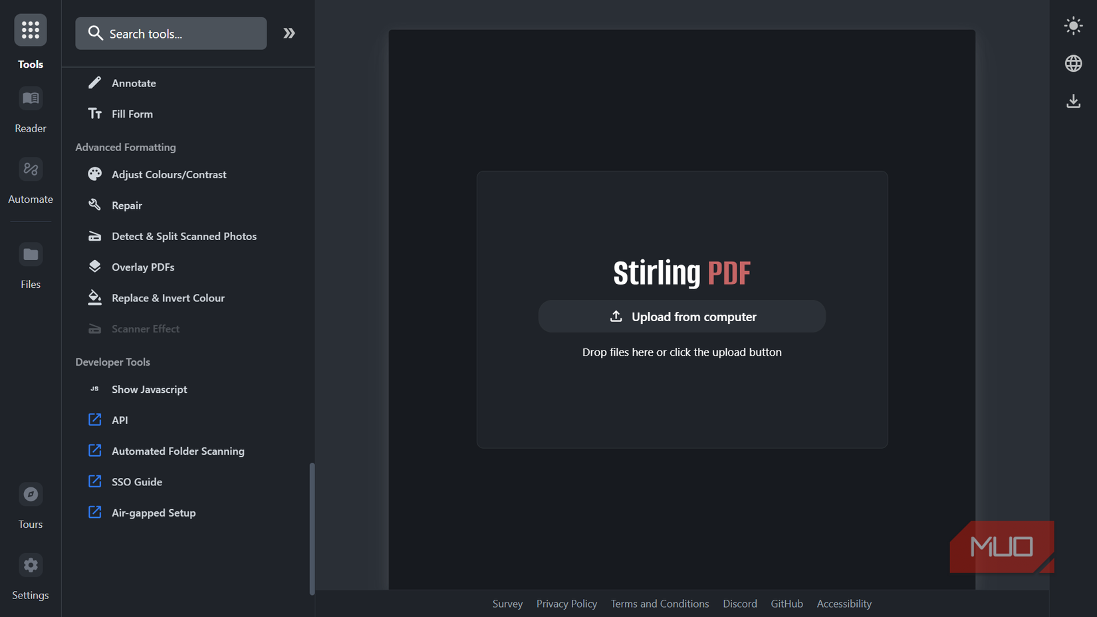
Task: Open the Reader view icon
Action: pyautogui.click(x=31, y=98)
